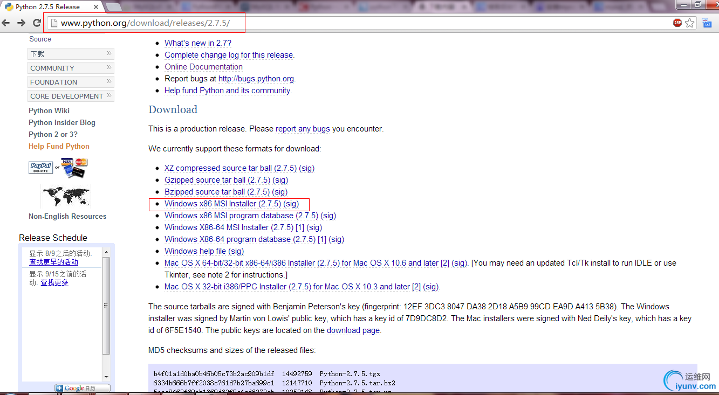The width and height of the screenshot is (719, 395).
Task: Open Help fund Python and its community link
Action: 227,91
